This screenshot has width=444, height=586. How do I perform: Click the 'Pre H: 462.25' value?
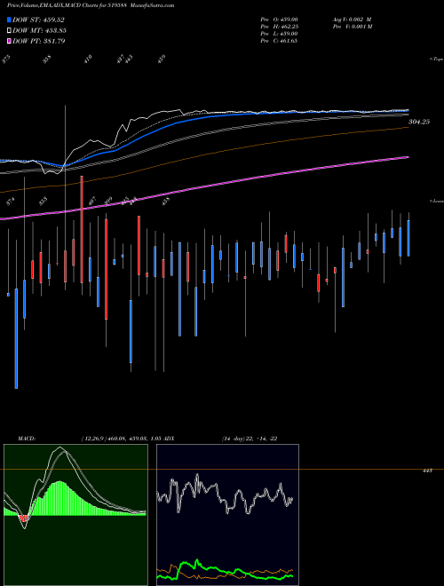tap(279, 27)
